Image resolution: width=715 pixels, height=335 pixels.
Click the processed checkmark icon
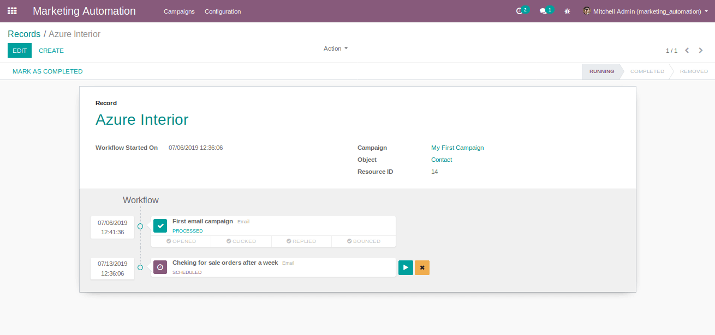pyautogui.click(x=160, y=226)
